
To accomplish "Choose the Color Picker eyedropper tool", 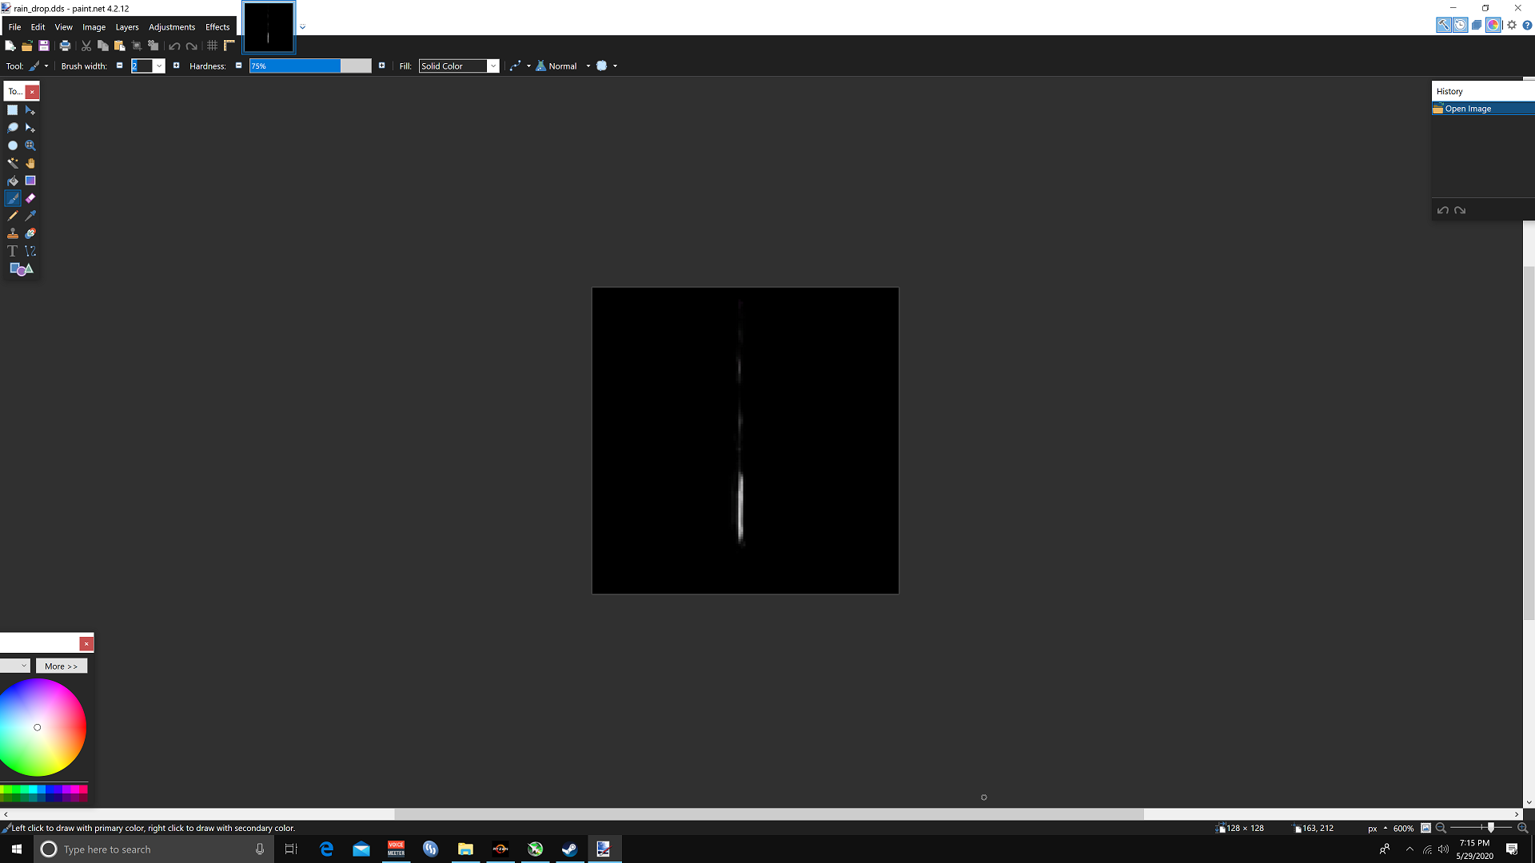I will coord(30,216).
